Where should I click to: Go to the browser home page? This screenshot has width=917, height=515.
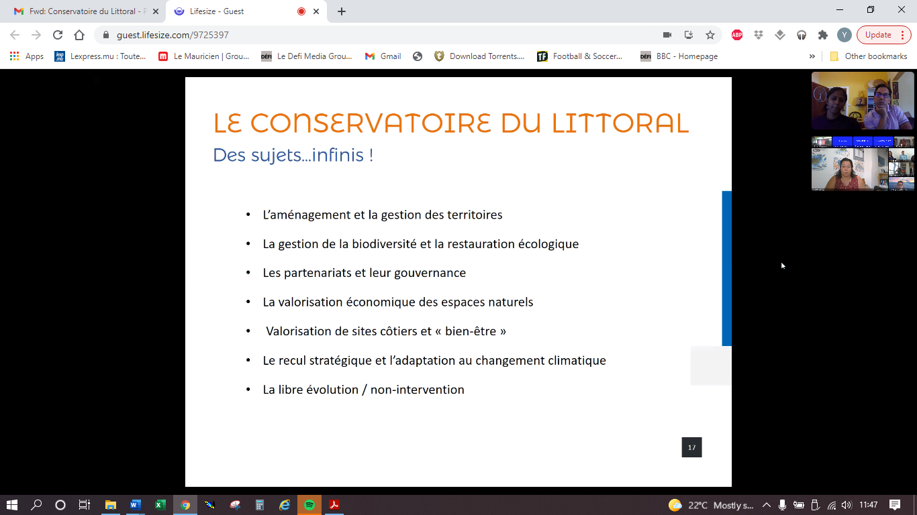(x=79, y=35)
